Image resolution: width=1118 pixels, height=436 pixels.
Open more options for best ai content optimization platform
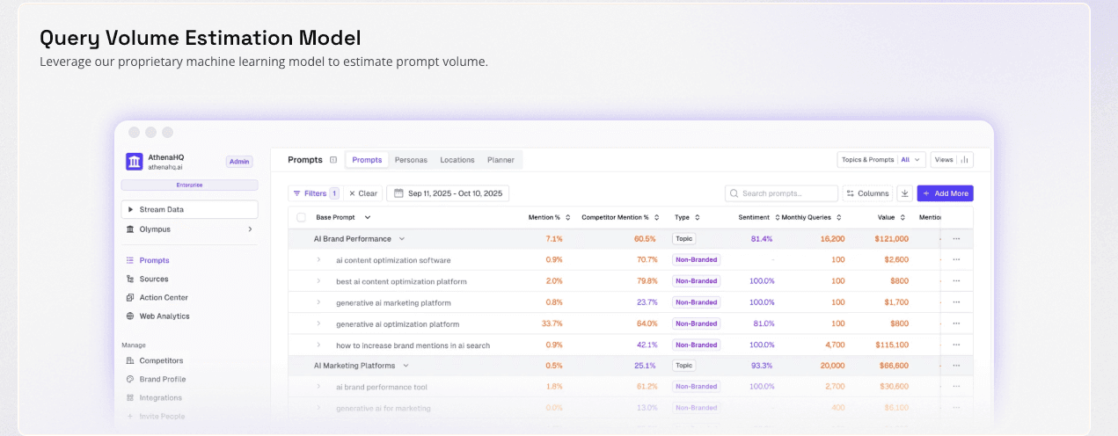[956, 281]
